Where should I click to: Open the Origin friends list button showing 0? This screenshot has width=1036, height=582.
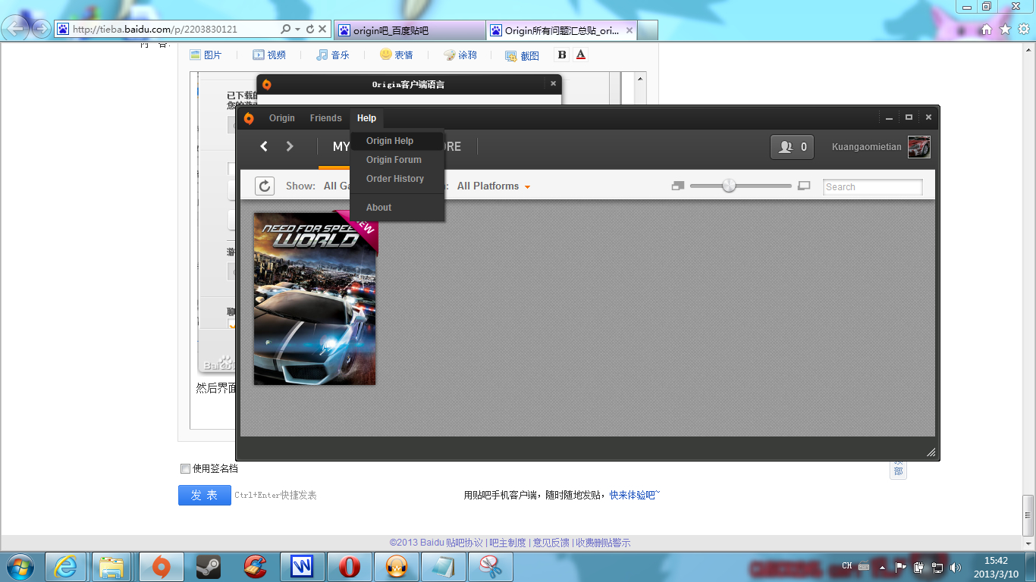(792, 147)
